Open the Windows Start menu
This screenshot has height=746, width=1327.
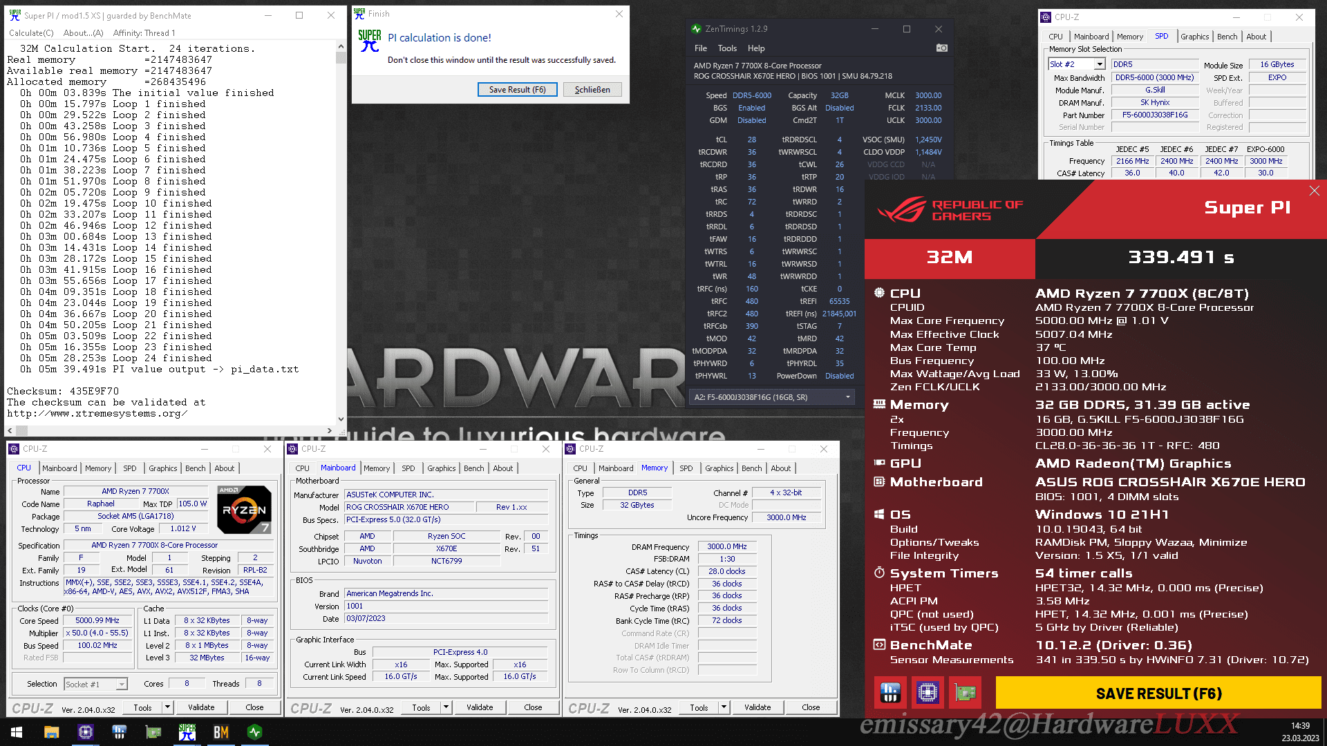coord(17,732)
